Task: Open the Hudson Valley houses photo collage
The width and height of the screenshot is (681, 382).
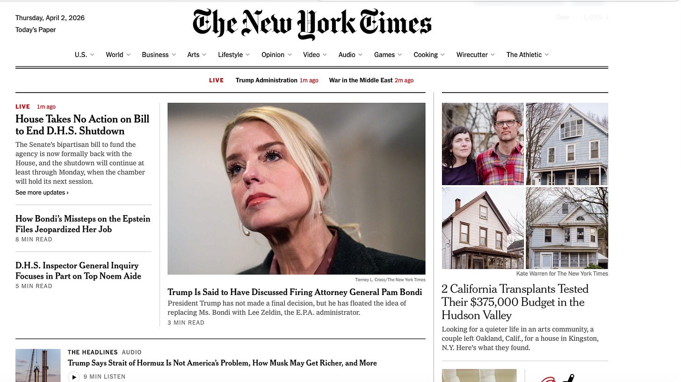Action: point(525,186)
